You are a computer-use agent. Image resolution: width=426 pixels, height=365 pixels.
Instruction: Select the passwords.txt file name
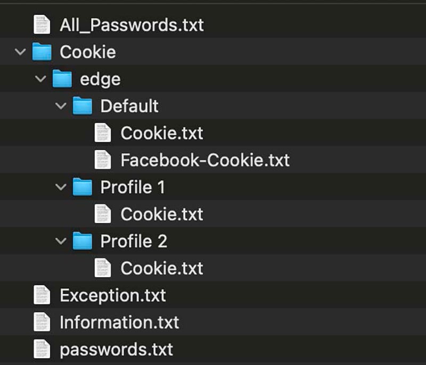point(116,350)
